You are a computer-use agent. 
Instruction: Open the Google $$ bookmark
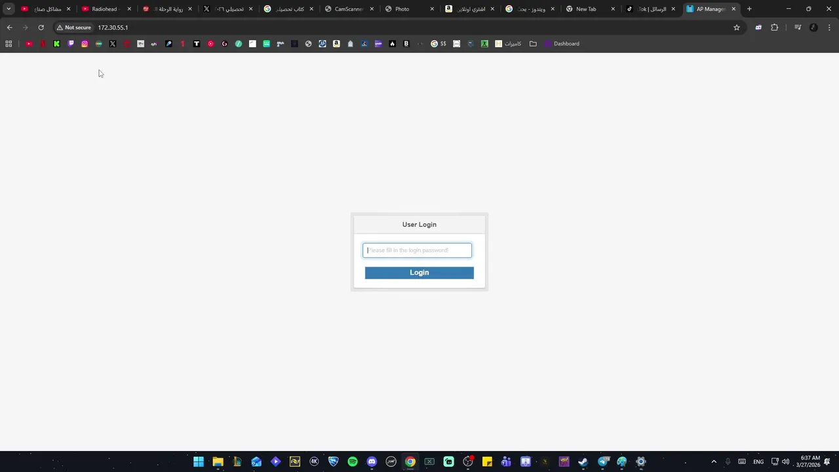click(x=439, y=44)
